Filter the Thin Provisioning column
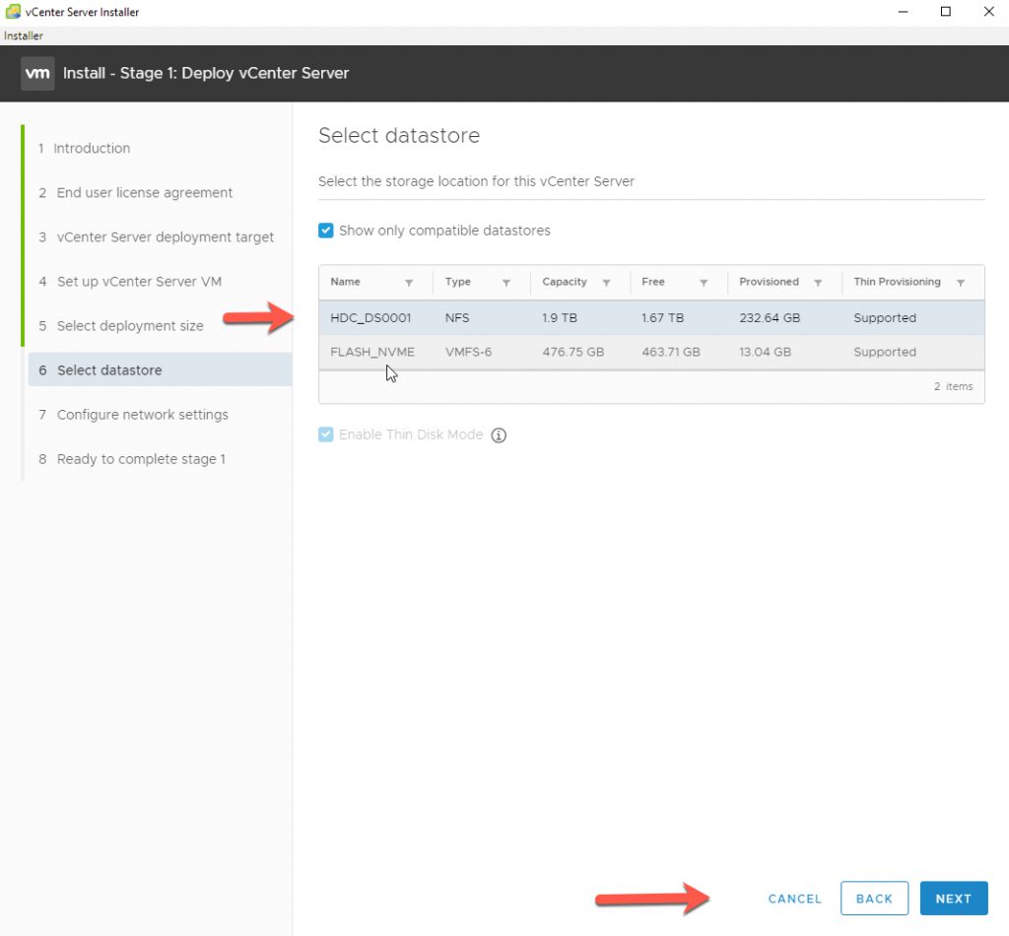 [x=961, y=283]
